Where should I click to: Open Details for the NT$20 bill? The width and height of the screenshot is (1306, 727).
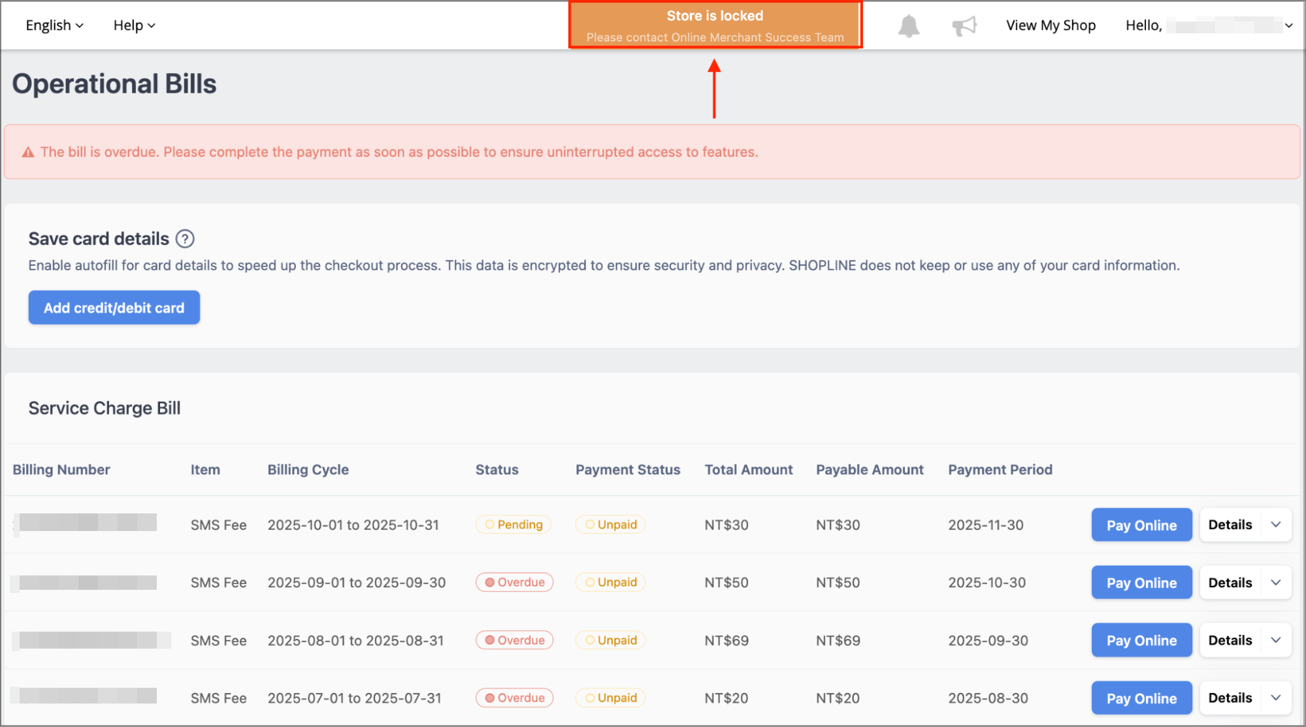(1230, 698)
